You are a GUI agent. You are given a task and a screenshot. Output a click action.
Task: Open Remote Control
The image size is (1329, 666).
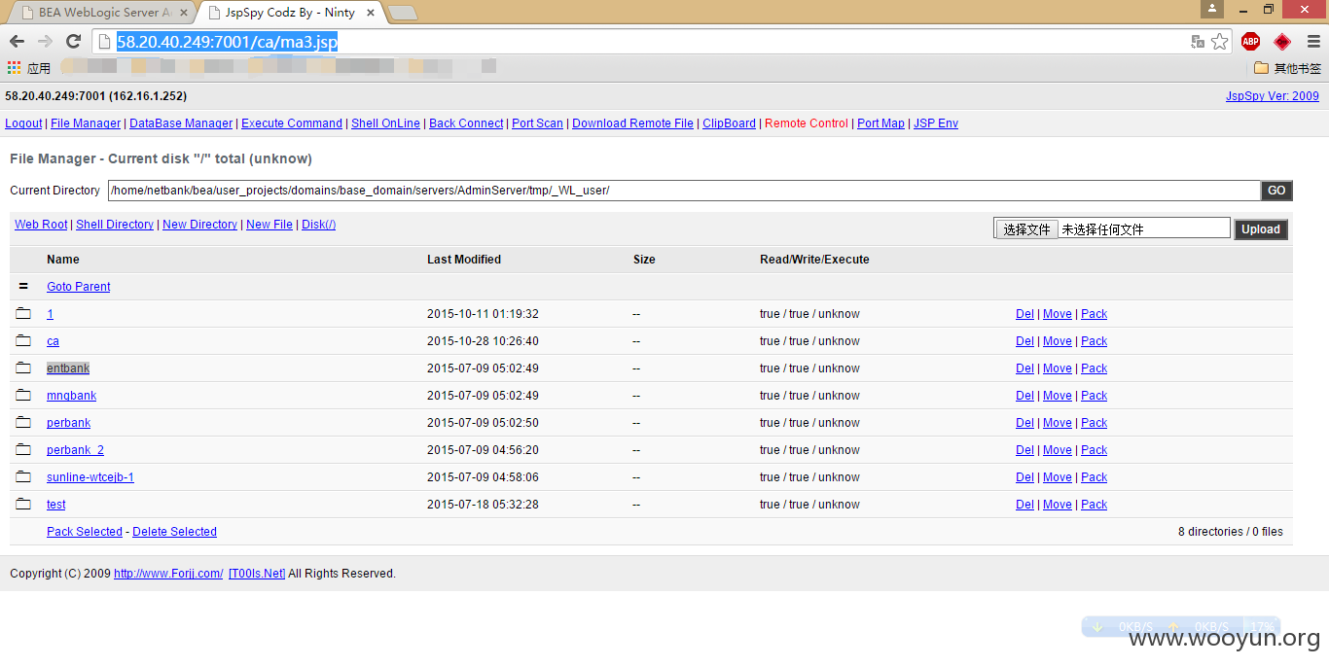tap(807, 123)
